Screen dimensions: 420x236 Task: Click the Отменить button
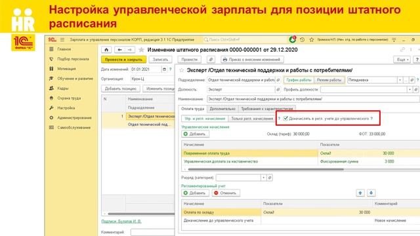(226, 193)
